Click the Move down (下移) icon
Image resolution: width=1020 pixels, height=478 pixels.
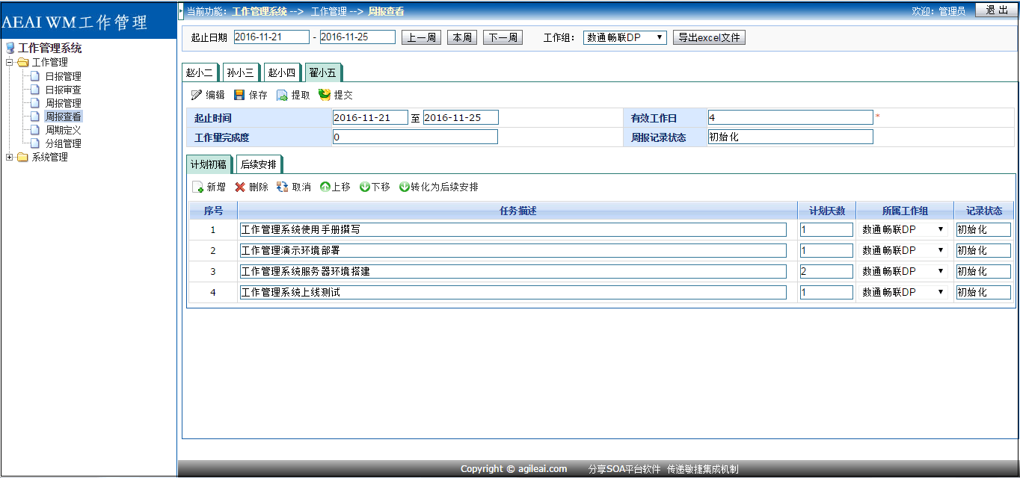point(365,187)
